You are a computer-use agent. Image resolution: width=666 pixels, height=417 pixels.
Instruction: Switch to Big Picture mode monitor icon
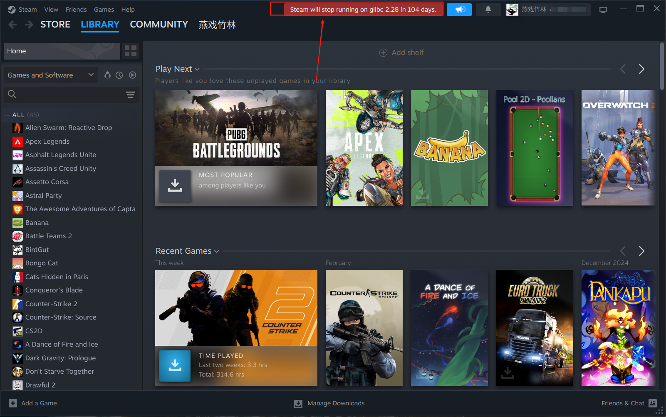pos(603,10)
